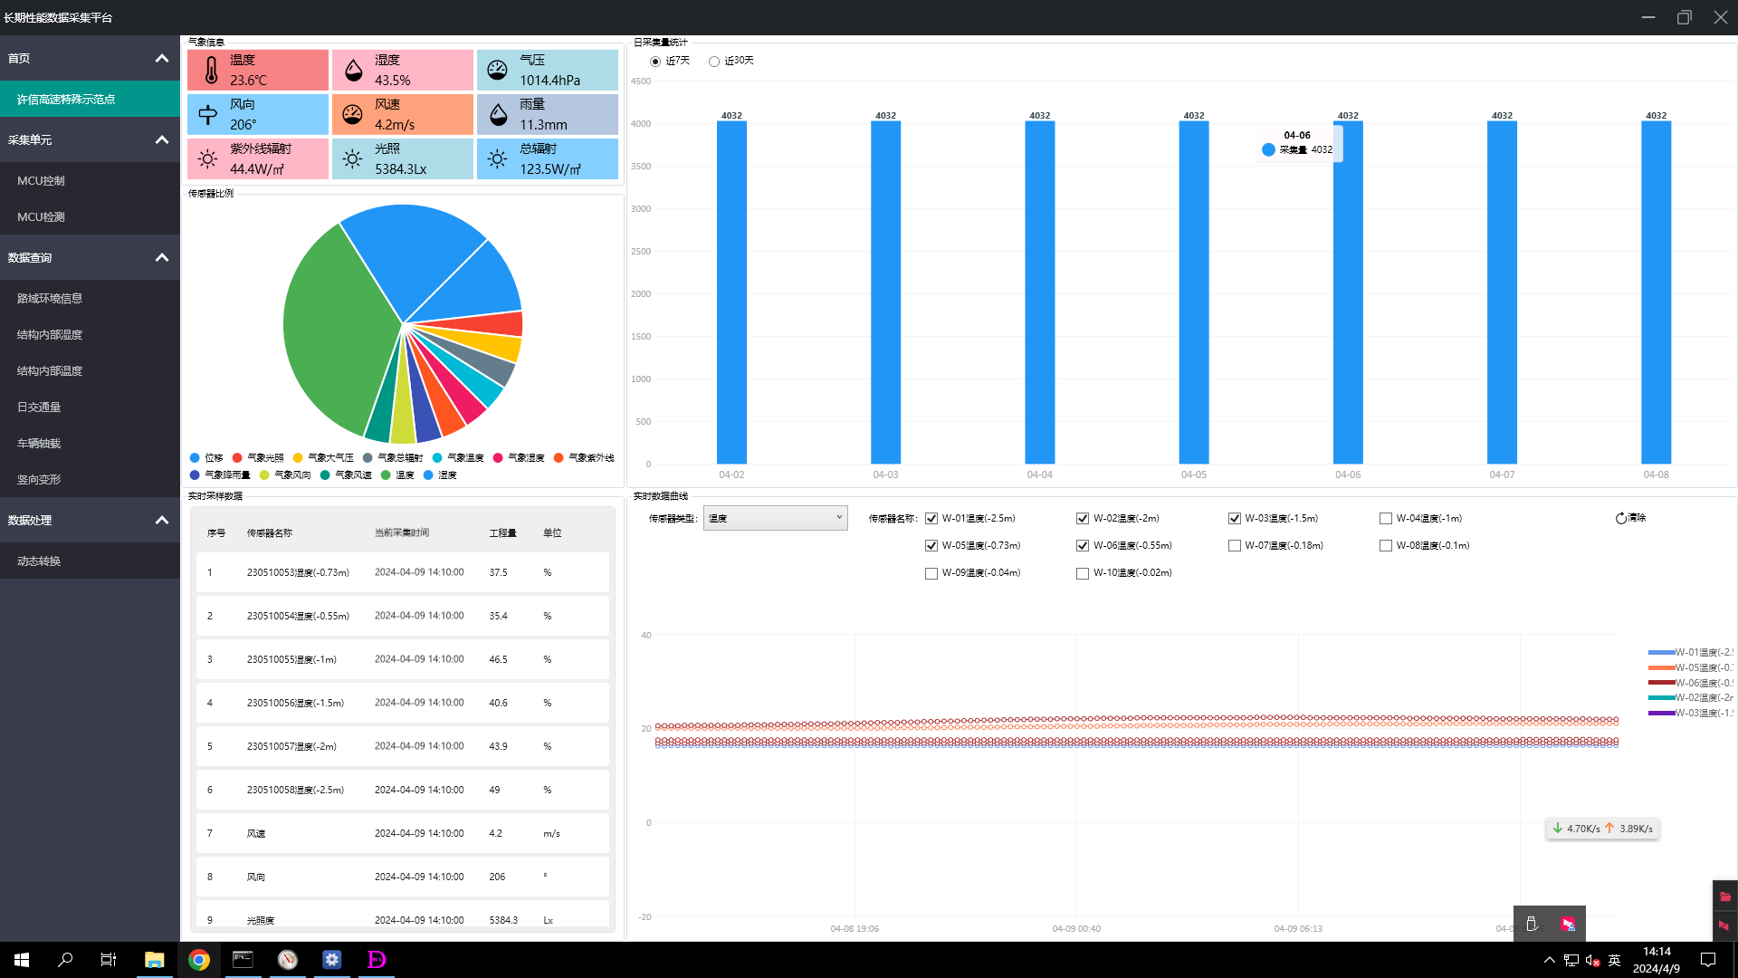Toggle 位移 legend swatch in pie chart

[195, 458]
